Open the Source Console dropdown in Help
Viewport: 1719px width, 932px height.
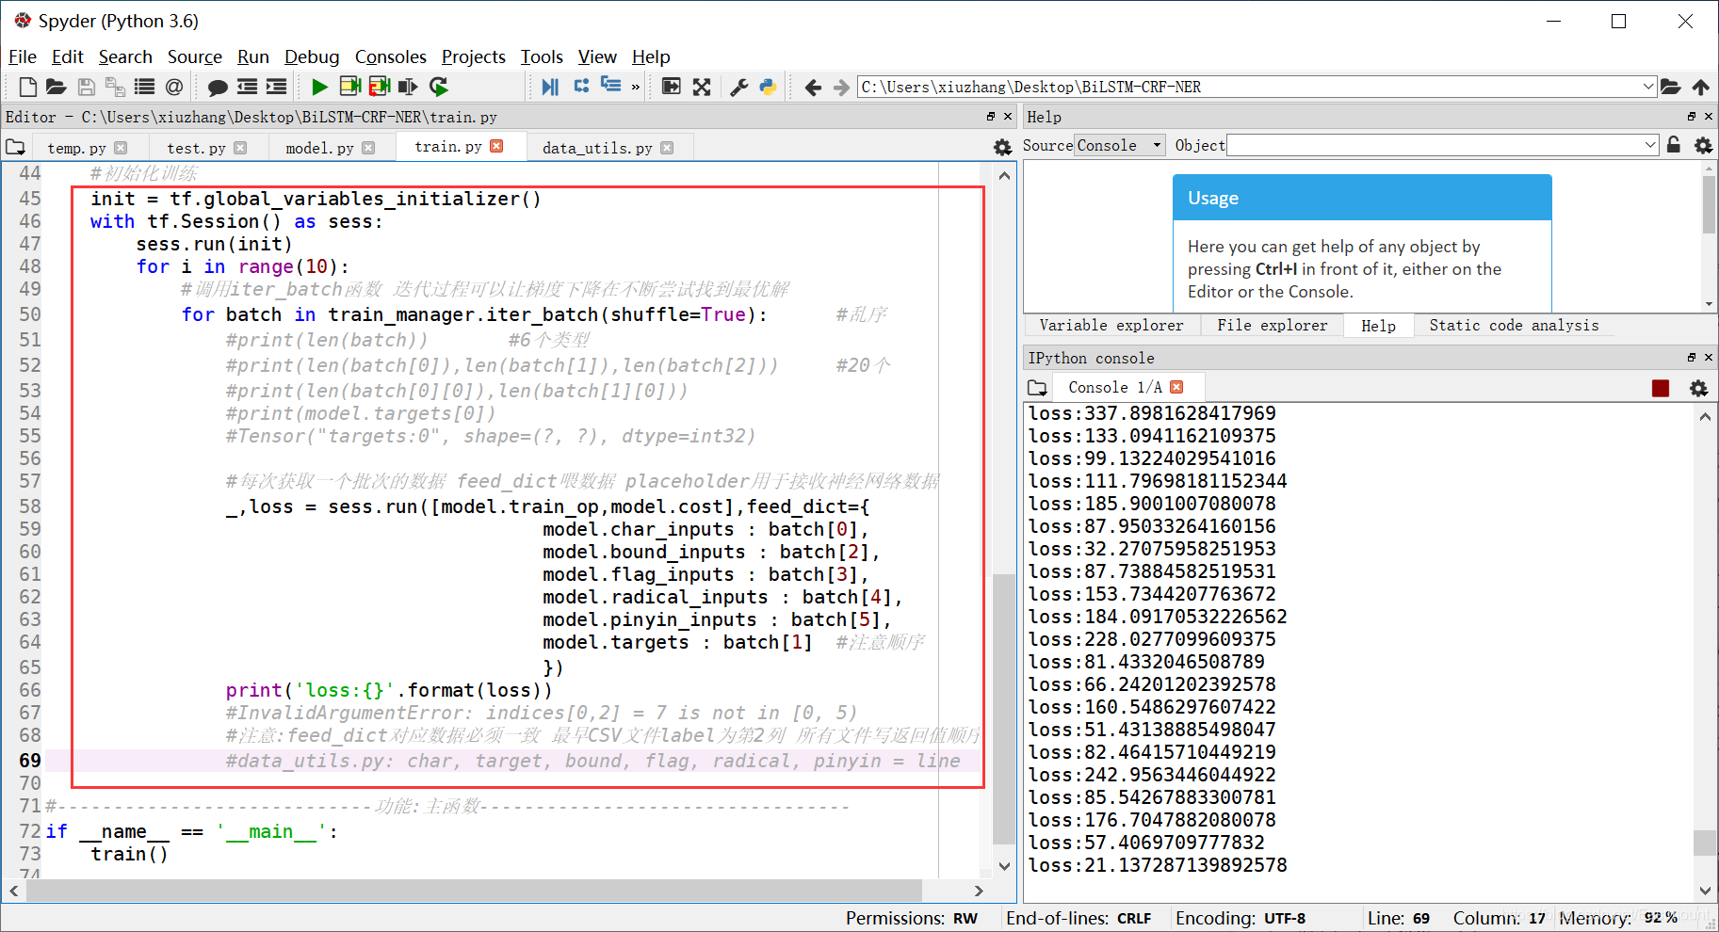click(x=1120, y=145)
